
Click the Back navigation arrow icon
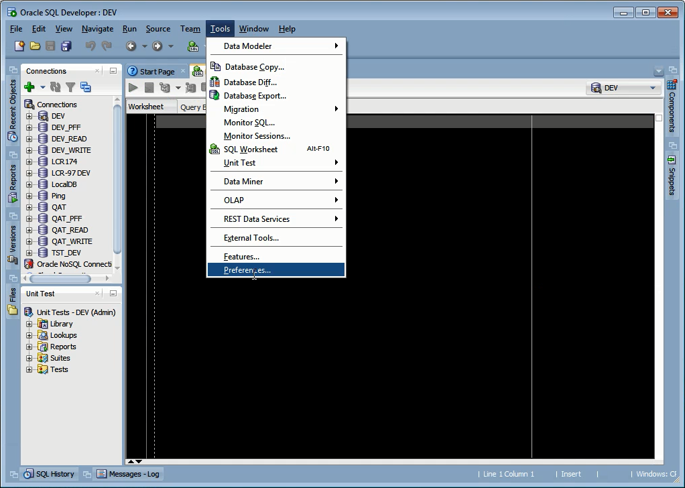(131, 46)
